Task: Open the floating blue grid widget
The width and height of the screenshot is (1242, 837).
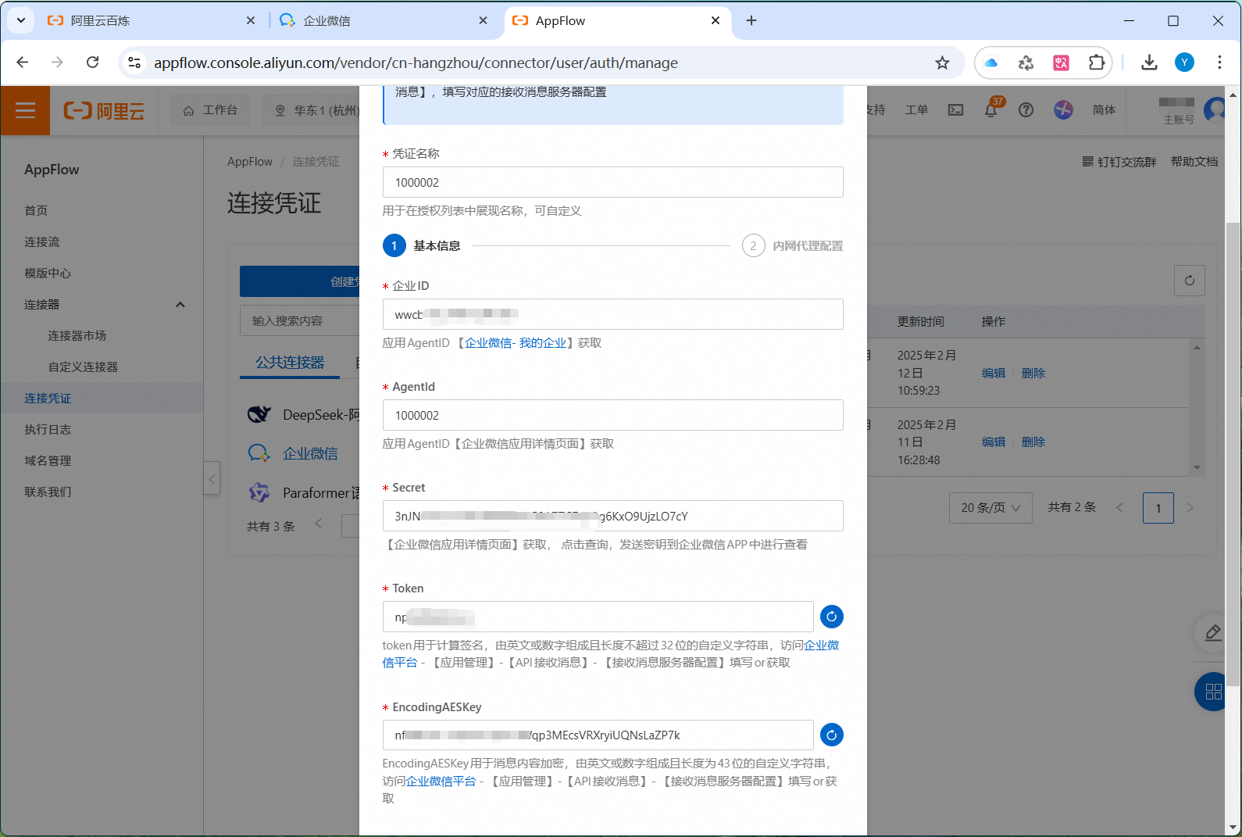Action: [x=1214, y=692]
